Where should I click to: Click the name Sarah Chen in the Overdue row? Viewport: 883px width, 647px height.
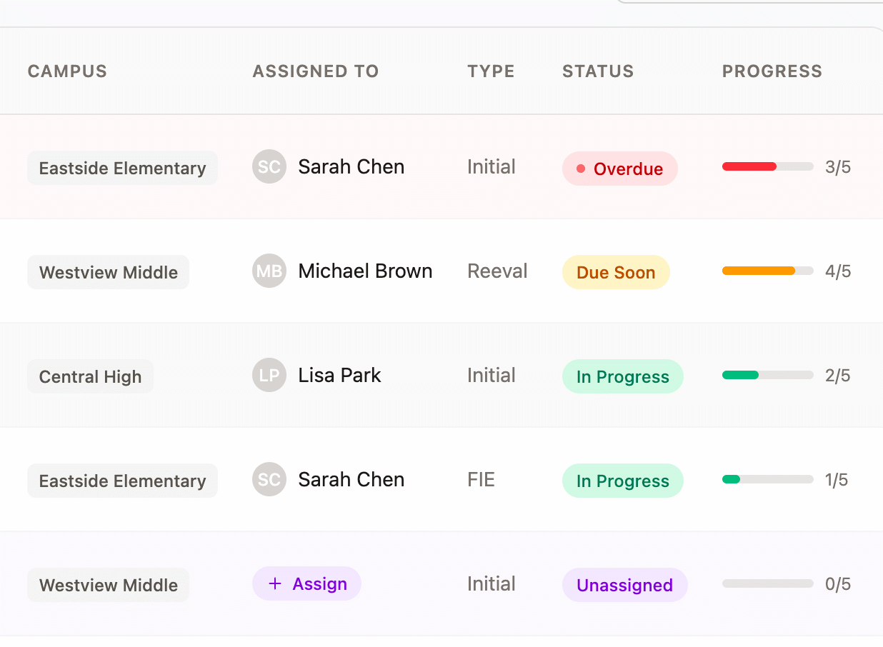351,167
